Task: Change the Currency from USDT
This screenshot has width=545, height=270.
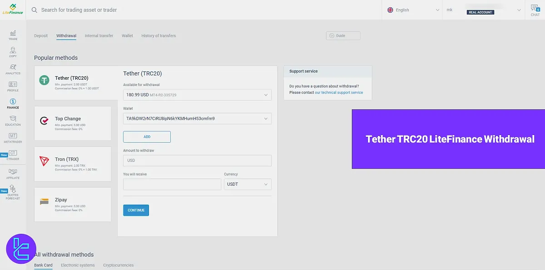Action: pos(248,184)
